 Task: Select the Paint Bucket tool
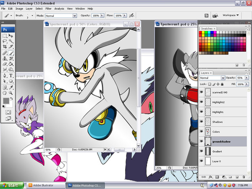[x=11, y=64]
